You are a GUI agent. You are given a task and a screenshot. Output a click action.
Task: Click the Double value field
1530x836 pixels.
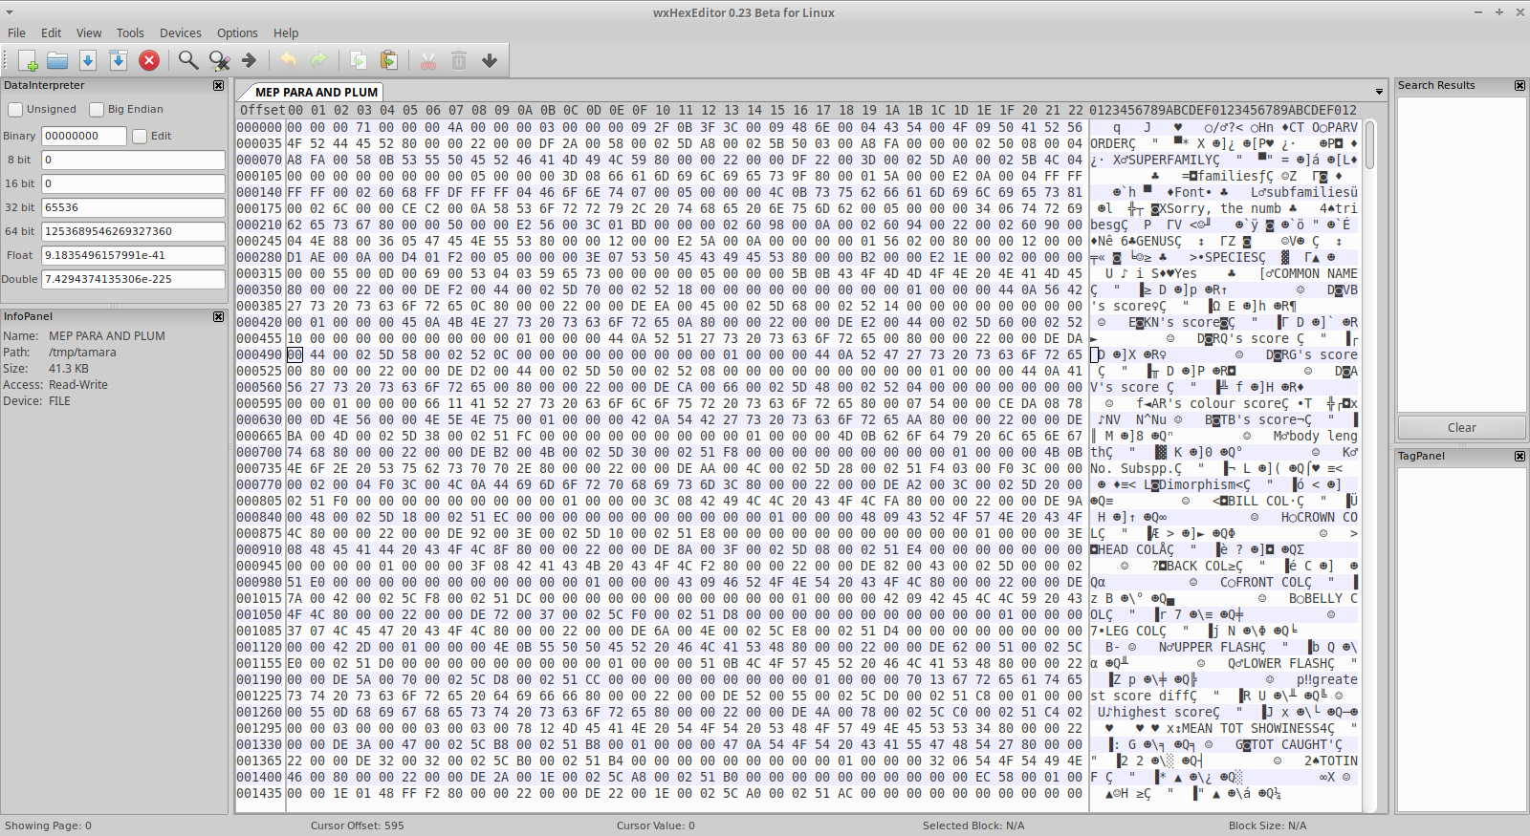(x=133, y=279)
